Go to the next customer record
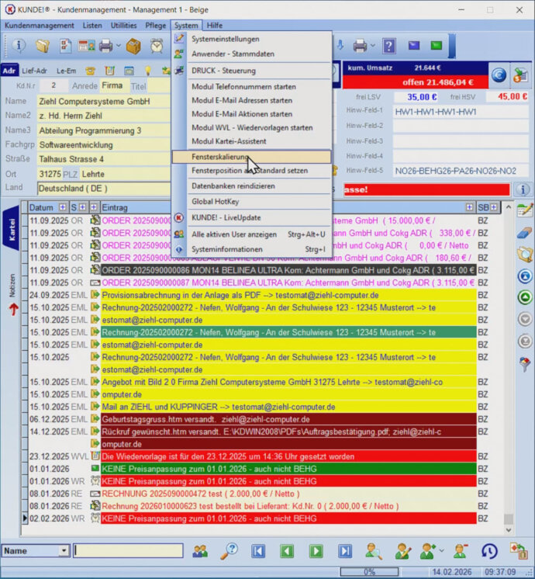Screen dimensions: 535x579 (x=316, y=551)
